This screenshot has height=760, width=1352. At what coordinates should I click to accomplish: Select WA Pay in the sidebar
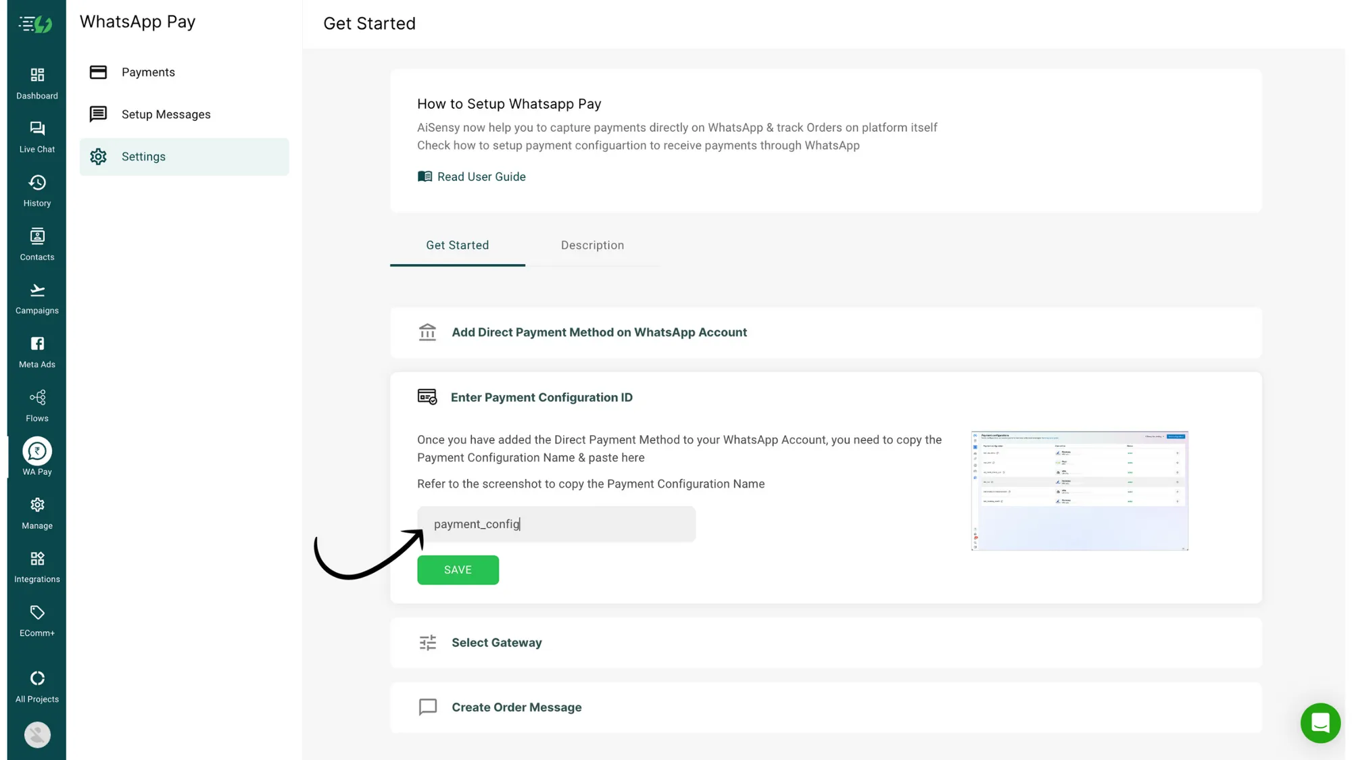click(x=37, y=455)
